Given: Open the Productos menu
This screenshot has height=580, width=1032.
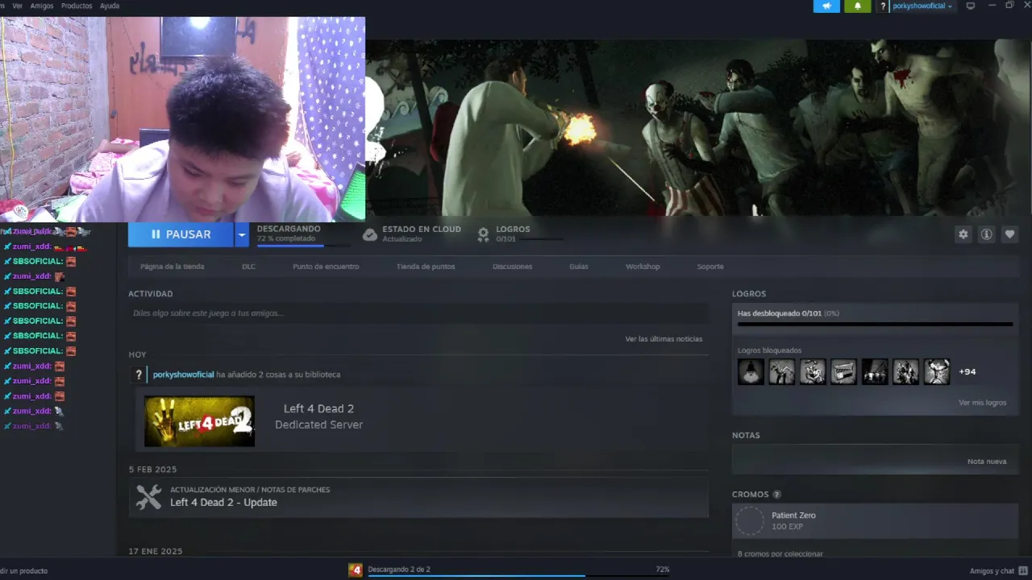Looking at the screenshot, I should tap(77, 6).
